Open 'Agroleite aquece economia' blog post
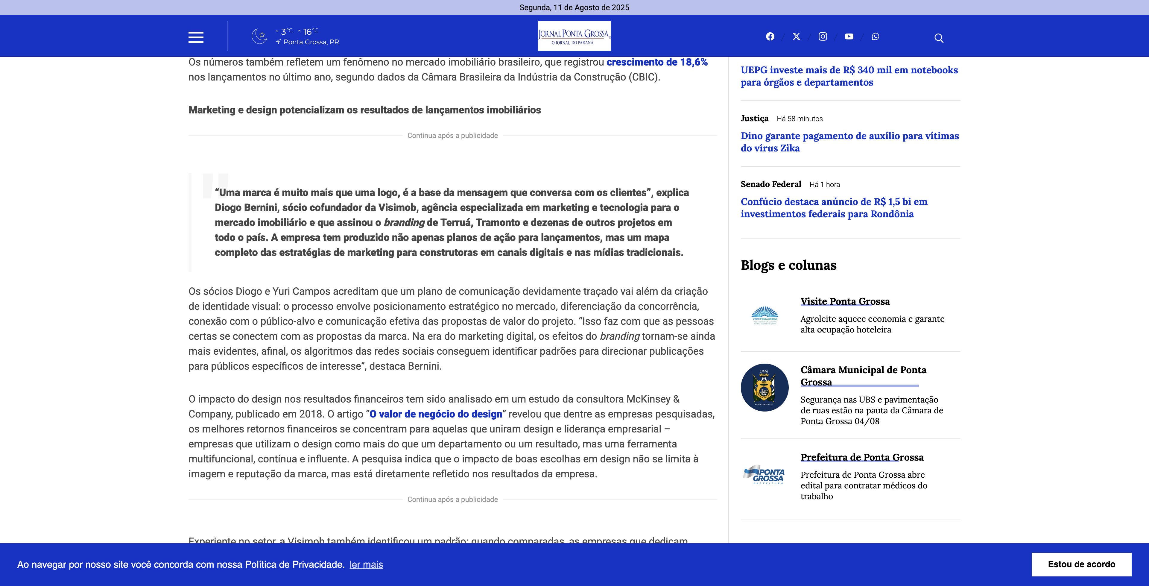 (x=873, y=324)
